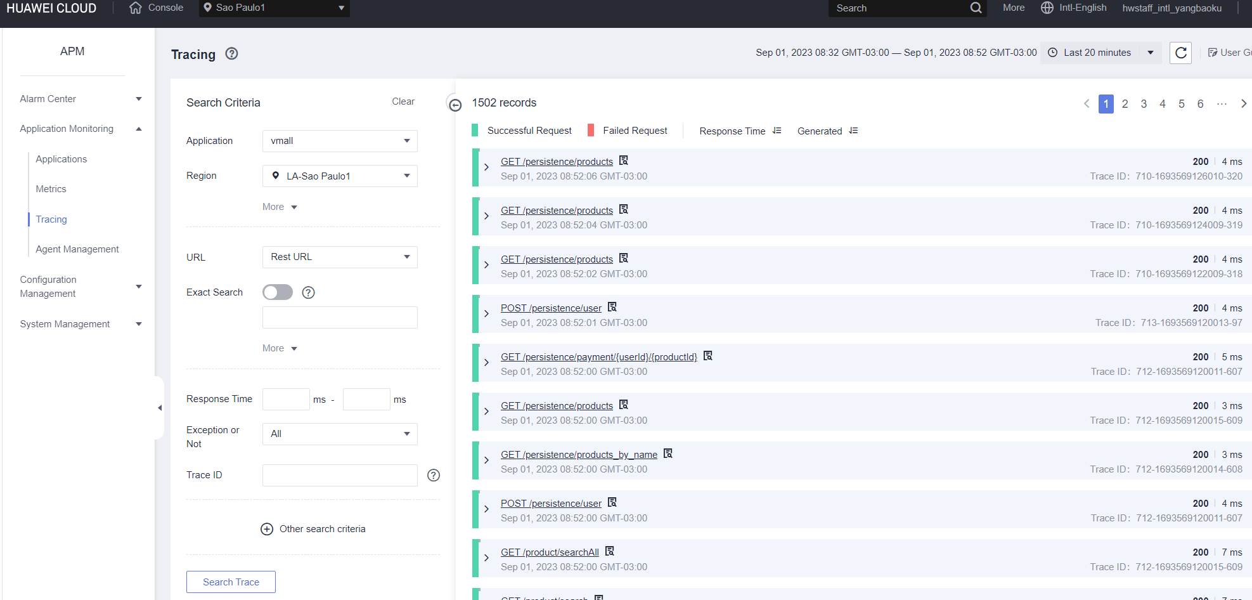1252x600 pixels.
Task: Open the Rest URL dropdown
Action: (x=340, y=257)
